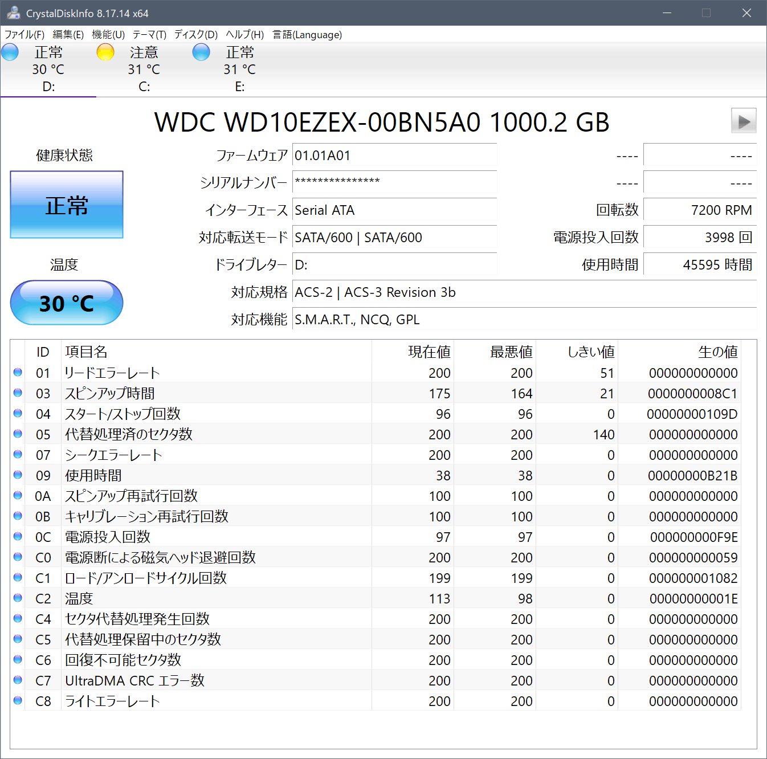Click status dot for ID 01 リードエラーレート
The width and height of the screenshot is (767, 759).
[x=18, y=372]
